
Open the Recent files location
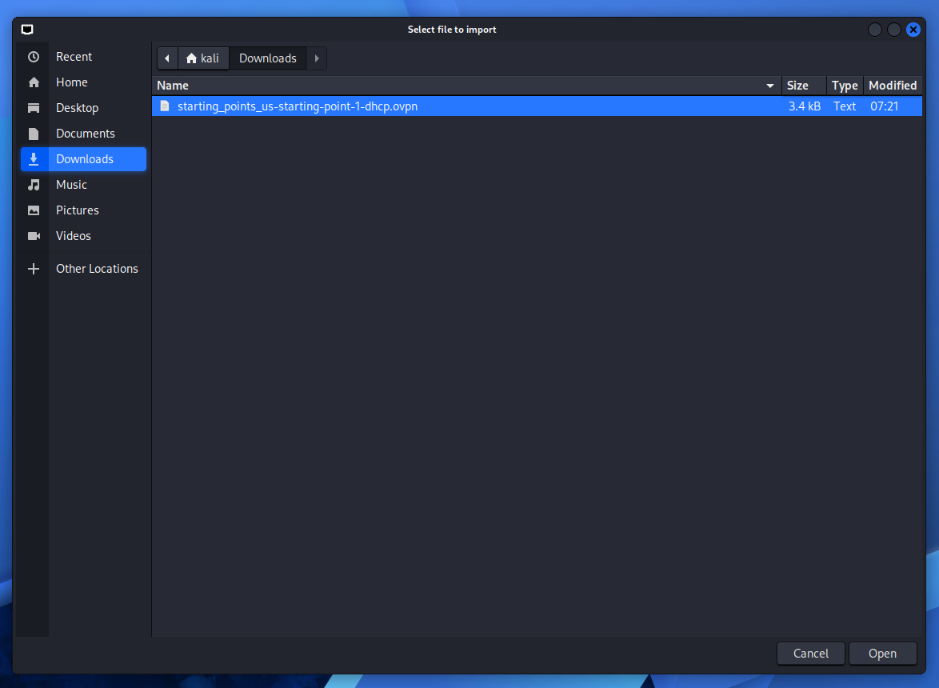(74, 57)
